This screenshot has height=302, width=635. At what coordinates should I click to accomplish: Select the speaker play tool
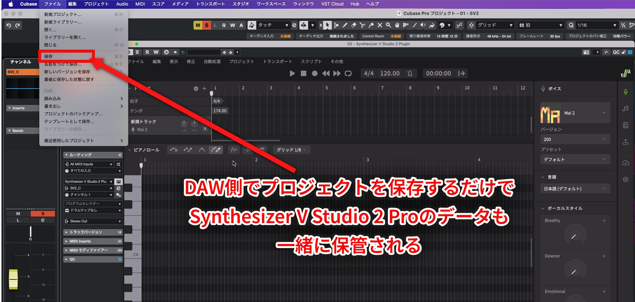pyautogui.click(x=423, y=25)
